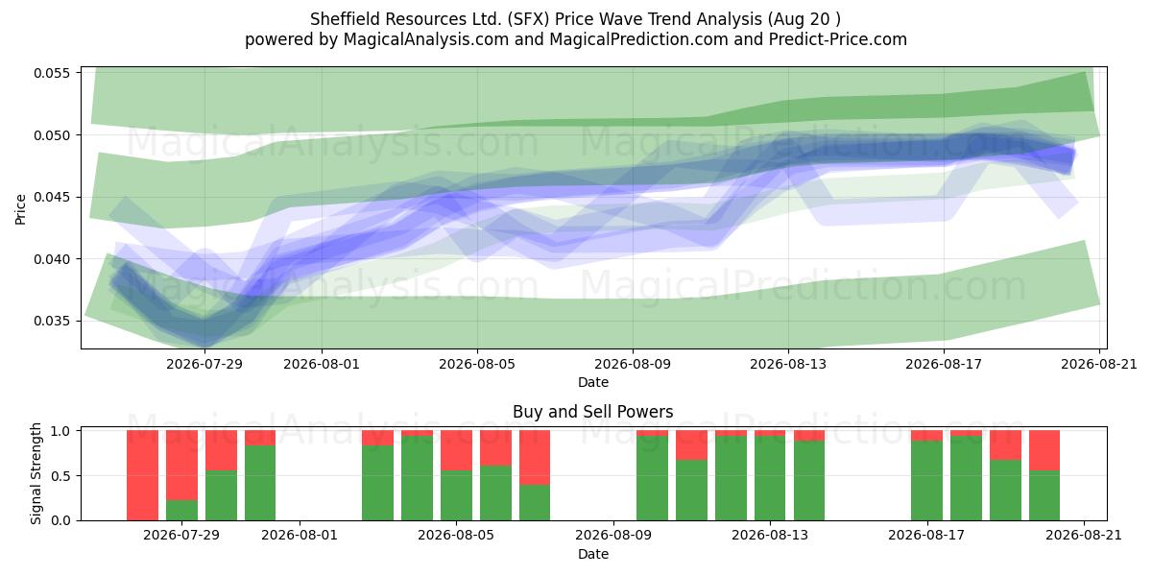Click the 1.0 signal strength tick label
The width and height of the screenshot is (1152, 576).
point(63,431)
